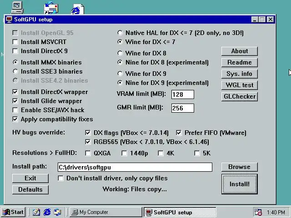
Task: Click the Show Desktop quick launch icon
Action: pos(36,212)
